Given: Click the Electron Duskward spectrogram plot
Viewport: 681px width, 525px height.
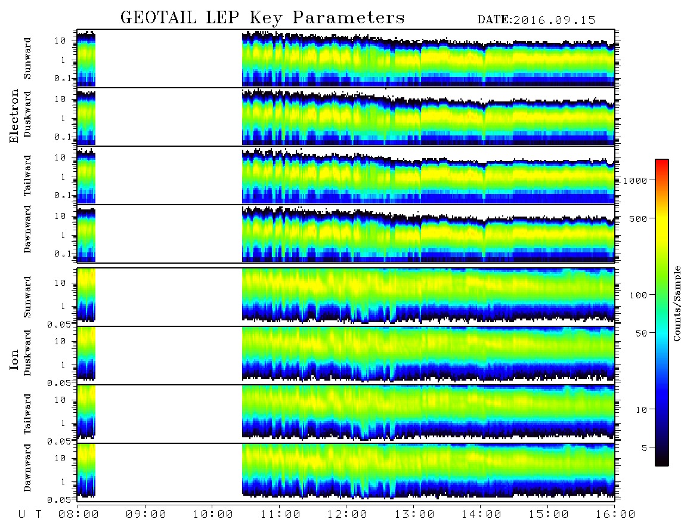Looking at the screenshot, I should pos(346,117).
